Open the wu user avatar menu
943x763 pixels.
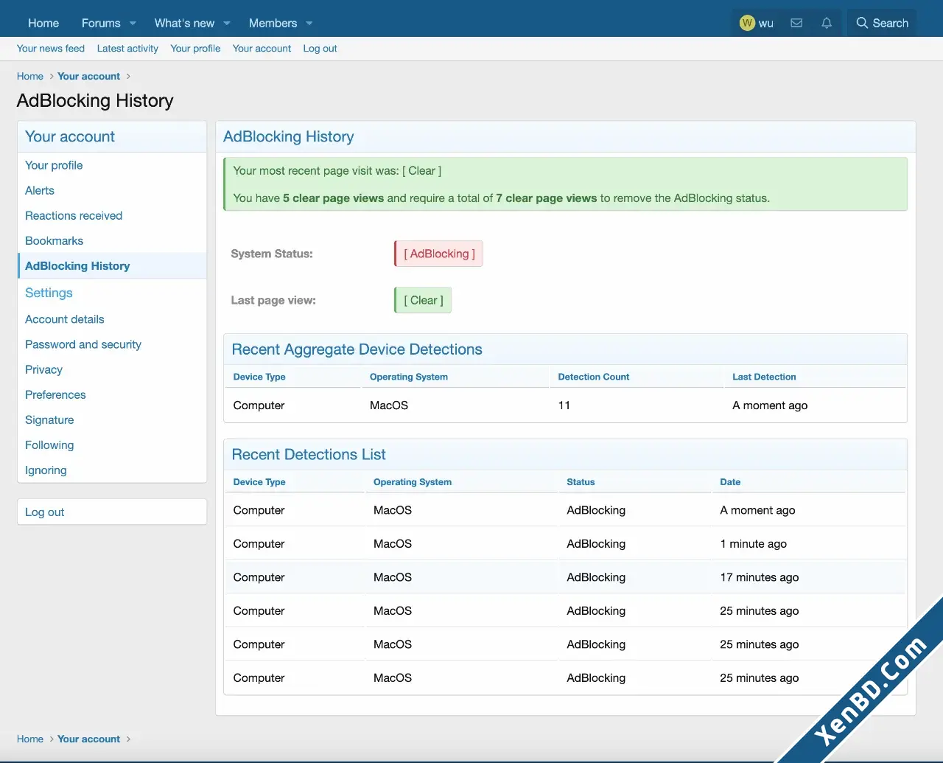click(x=757, y=23)
